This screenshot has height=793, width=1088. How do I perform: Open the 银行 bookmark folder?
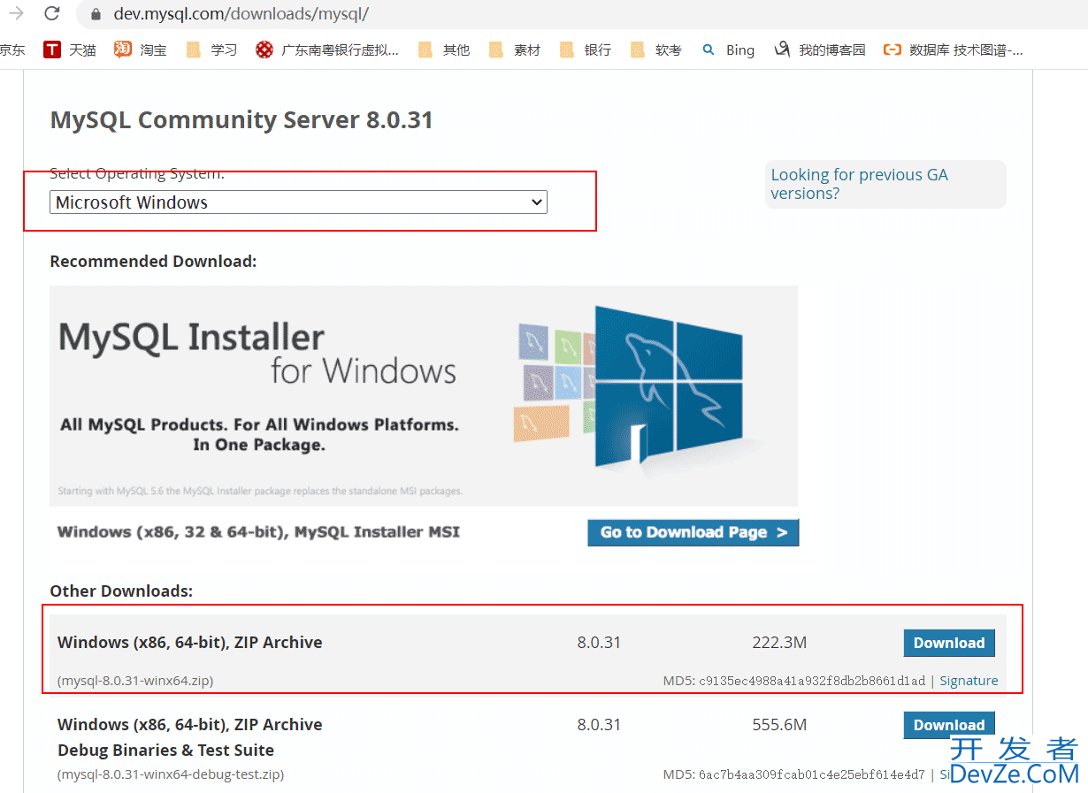tap(585, 50)
